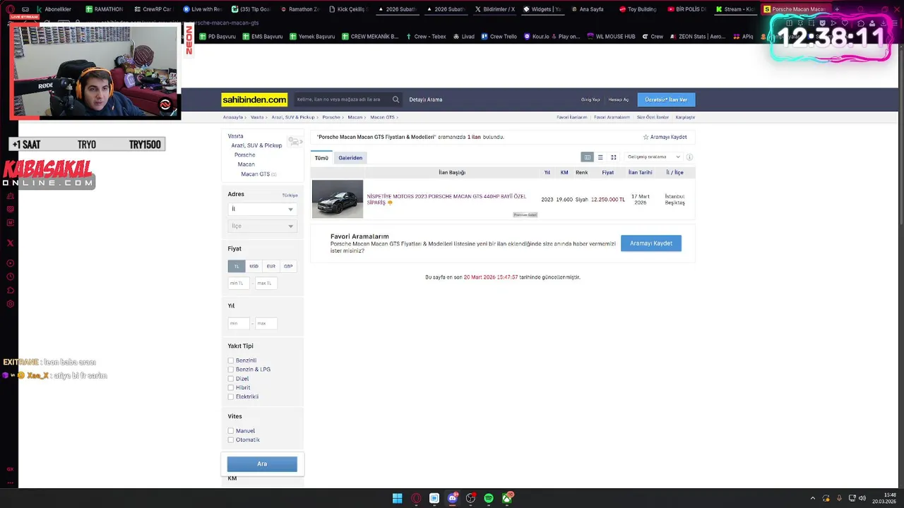
Task: Open the new tab plus button
Action: pyautogui.click(x=837, y=9)
